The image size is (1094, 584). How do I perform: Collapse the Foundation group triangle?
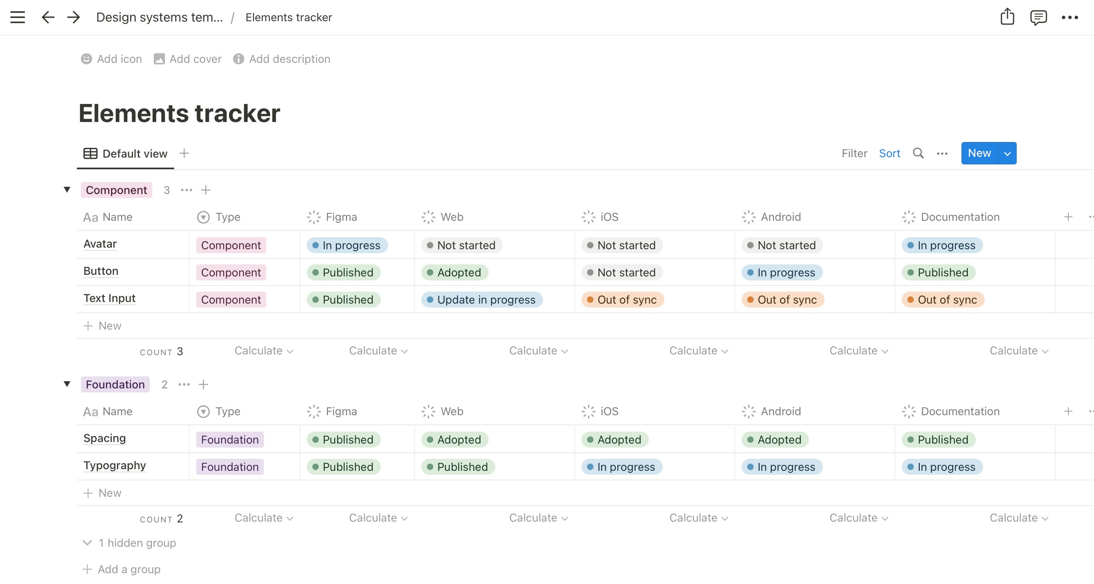coord(67,384)
